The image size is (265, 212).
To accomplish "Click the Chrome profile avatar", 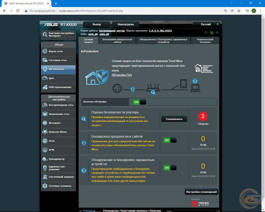I will point(254,11).
